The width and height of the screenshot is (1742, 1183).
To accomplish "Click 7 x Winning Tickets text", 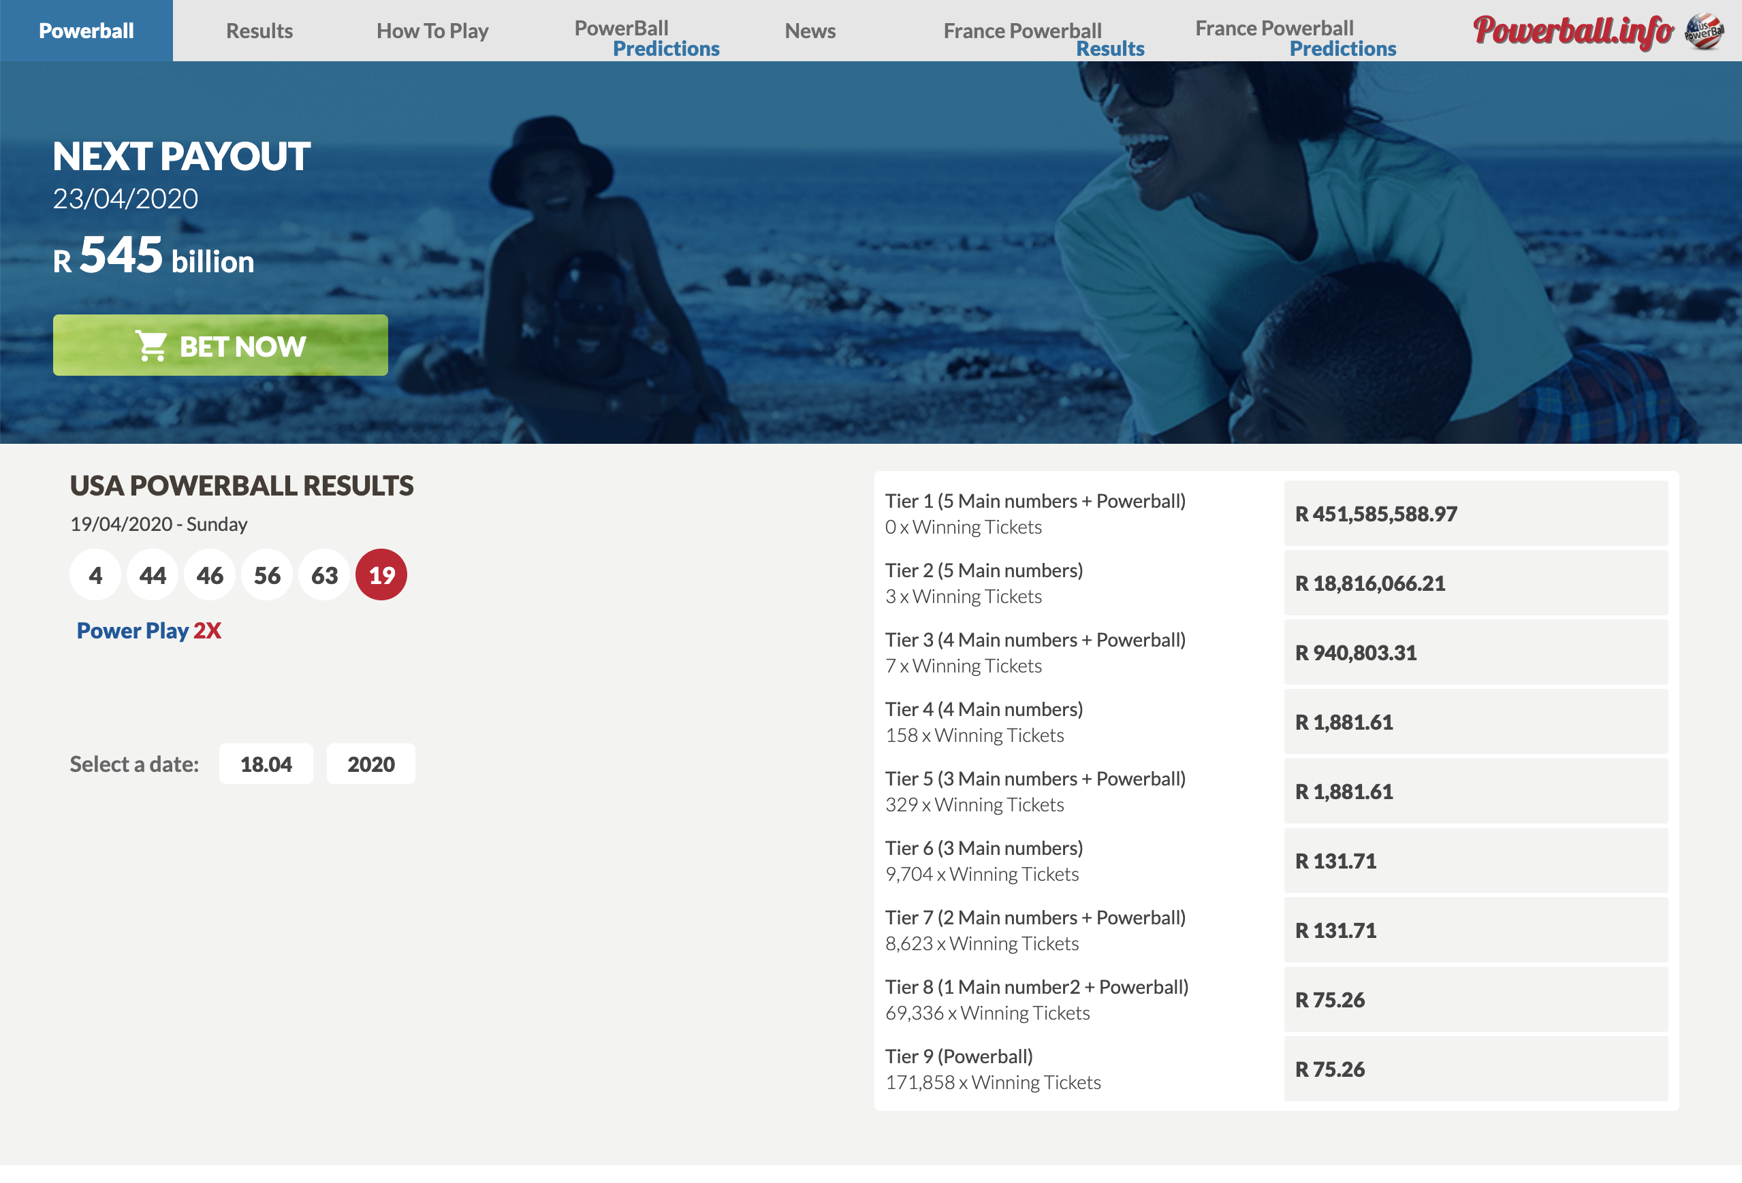I will pyautogui.click(x=963, y=667).
